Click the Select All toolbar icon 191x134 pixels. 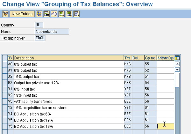click(x=61, y=14)
